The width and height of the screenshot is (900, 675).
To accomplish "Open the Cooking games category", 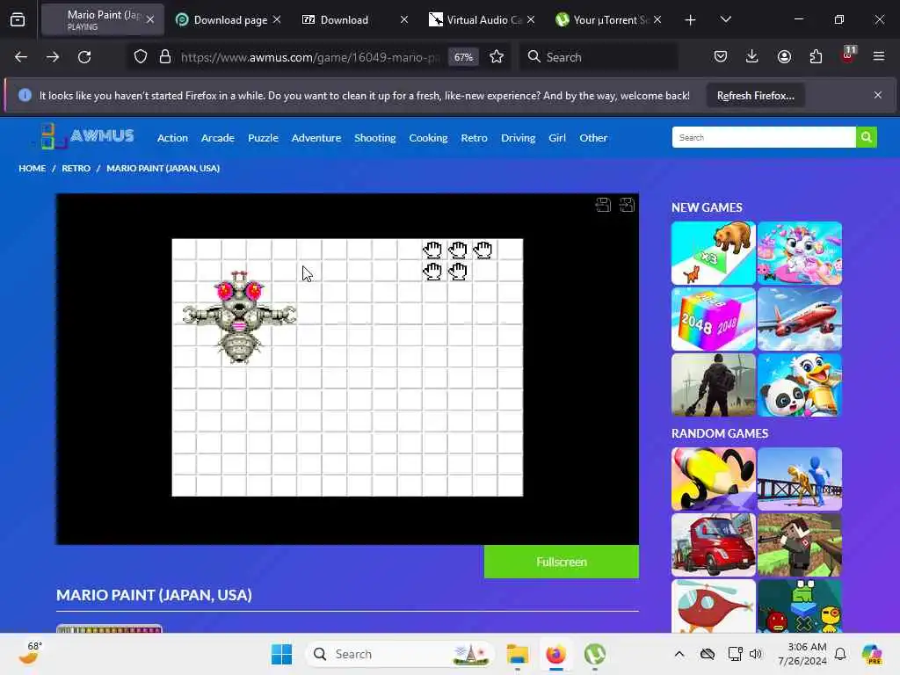I will (x=428, y=138).
